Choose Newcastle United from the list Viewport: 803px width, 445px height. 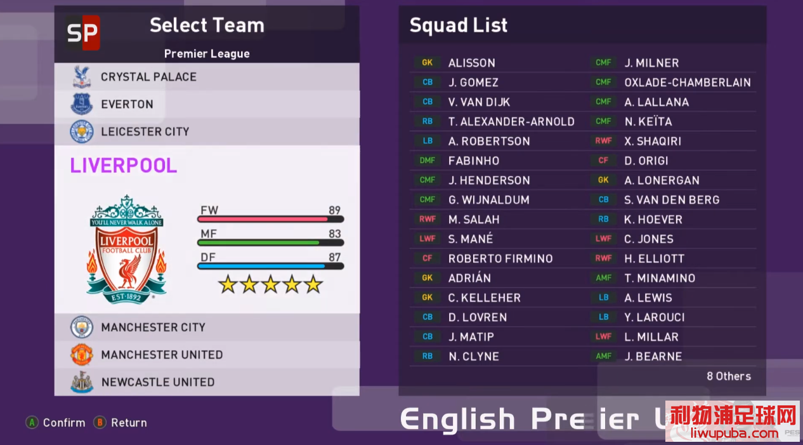coord(207,382)
